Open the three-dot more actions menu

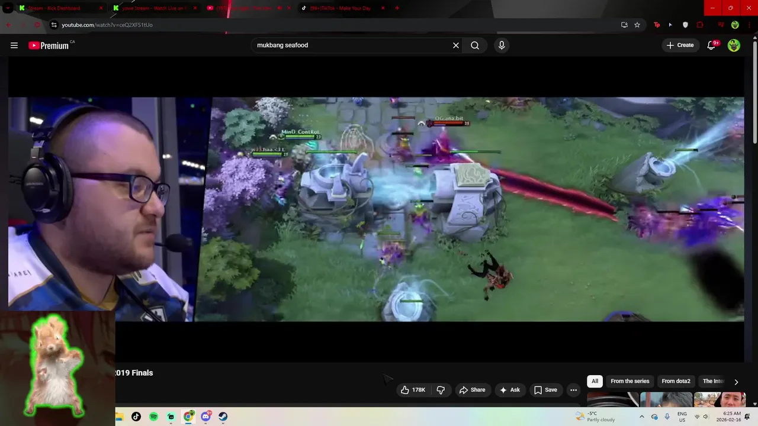[x=573, y=390]
